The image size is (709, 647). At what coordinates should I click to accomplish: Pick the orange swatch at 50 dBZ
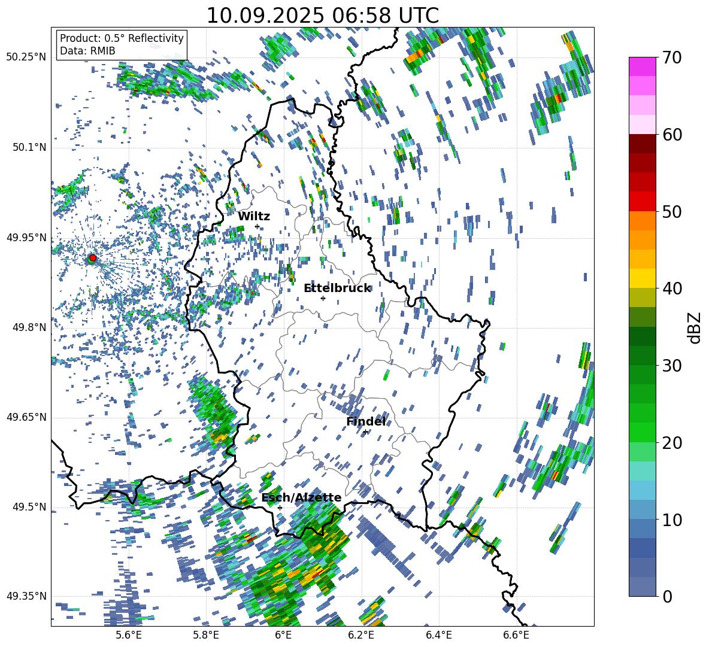(642, 221)
